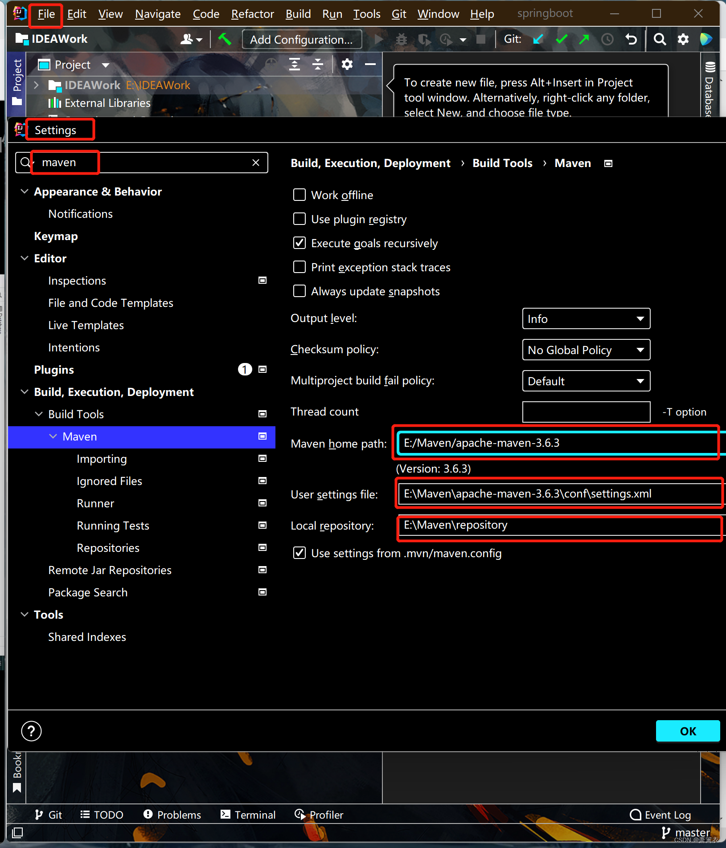Enable Use plugin registry checkbox
The height and width of the screenshot is (848, 726).
point(299,219)
